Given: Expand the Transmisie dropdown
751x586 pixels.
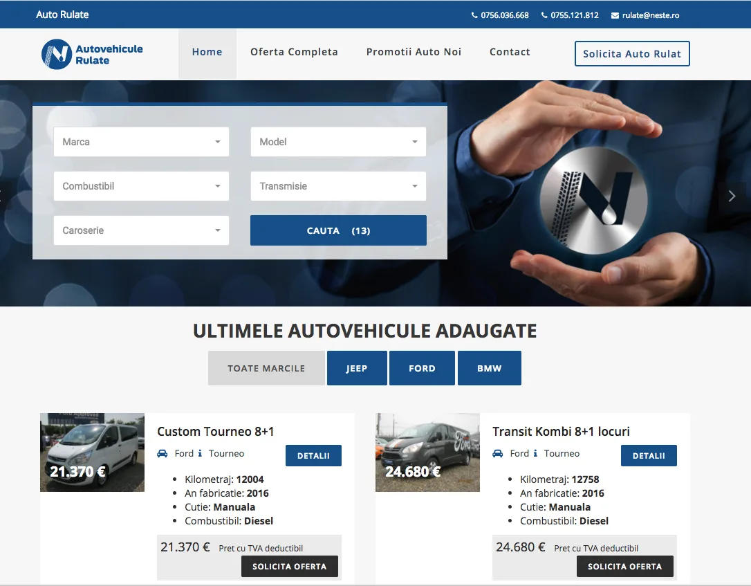Looking at the screenshot, I should 338,186.
